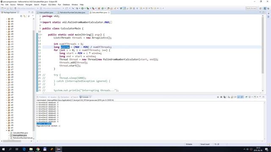Open the Package Explorer View Menu
The width and height of the screenshot is (271, 152).
tap(33, 16)
